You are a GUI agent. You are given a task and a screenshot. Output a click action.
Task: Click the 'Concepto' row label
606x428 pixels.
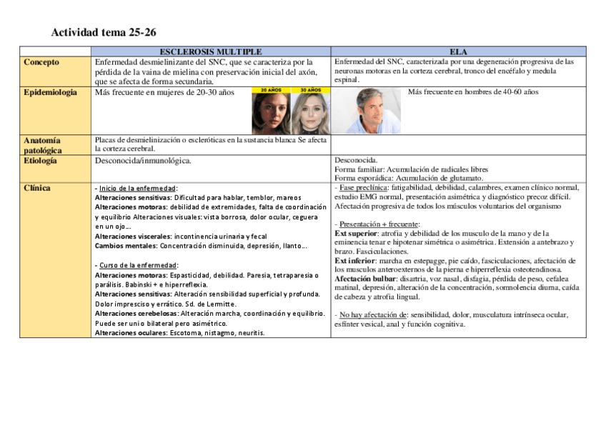(x=41, y=62)
